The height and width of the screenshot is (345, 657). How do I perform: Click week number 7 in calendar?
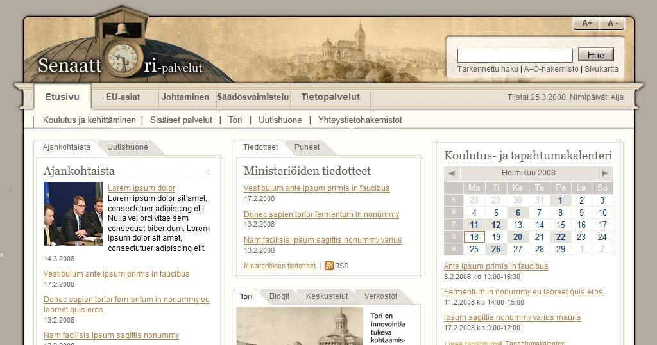454,225
